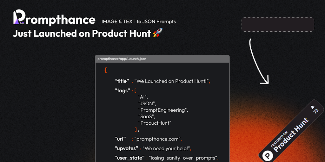325x162 pixels.
Task: Select the "SaaS" tag entry
Action: click(x=147, y=116)
